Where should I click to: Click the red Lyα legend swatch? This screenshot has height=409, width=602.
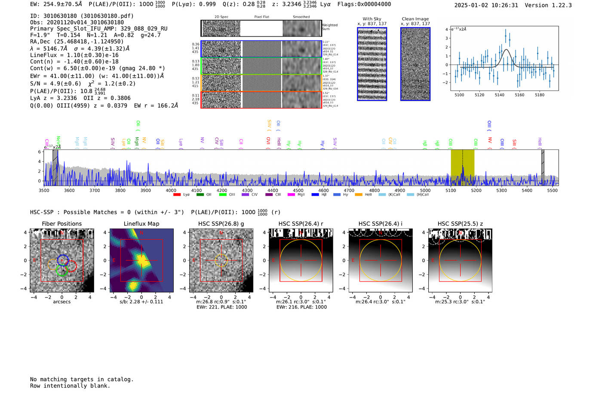click(177, 195)
